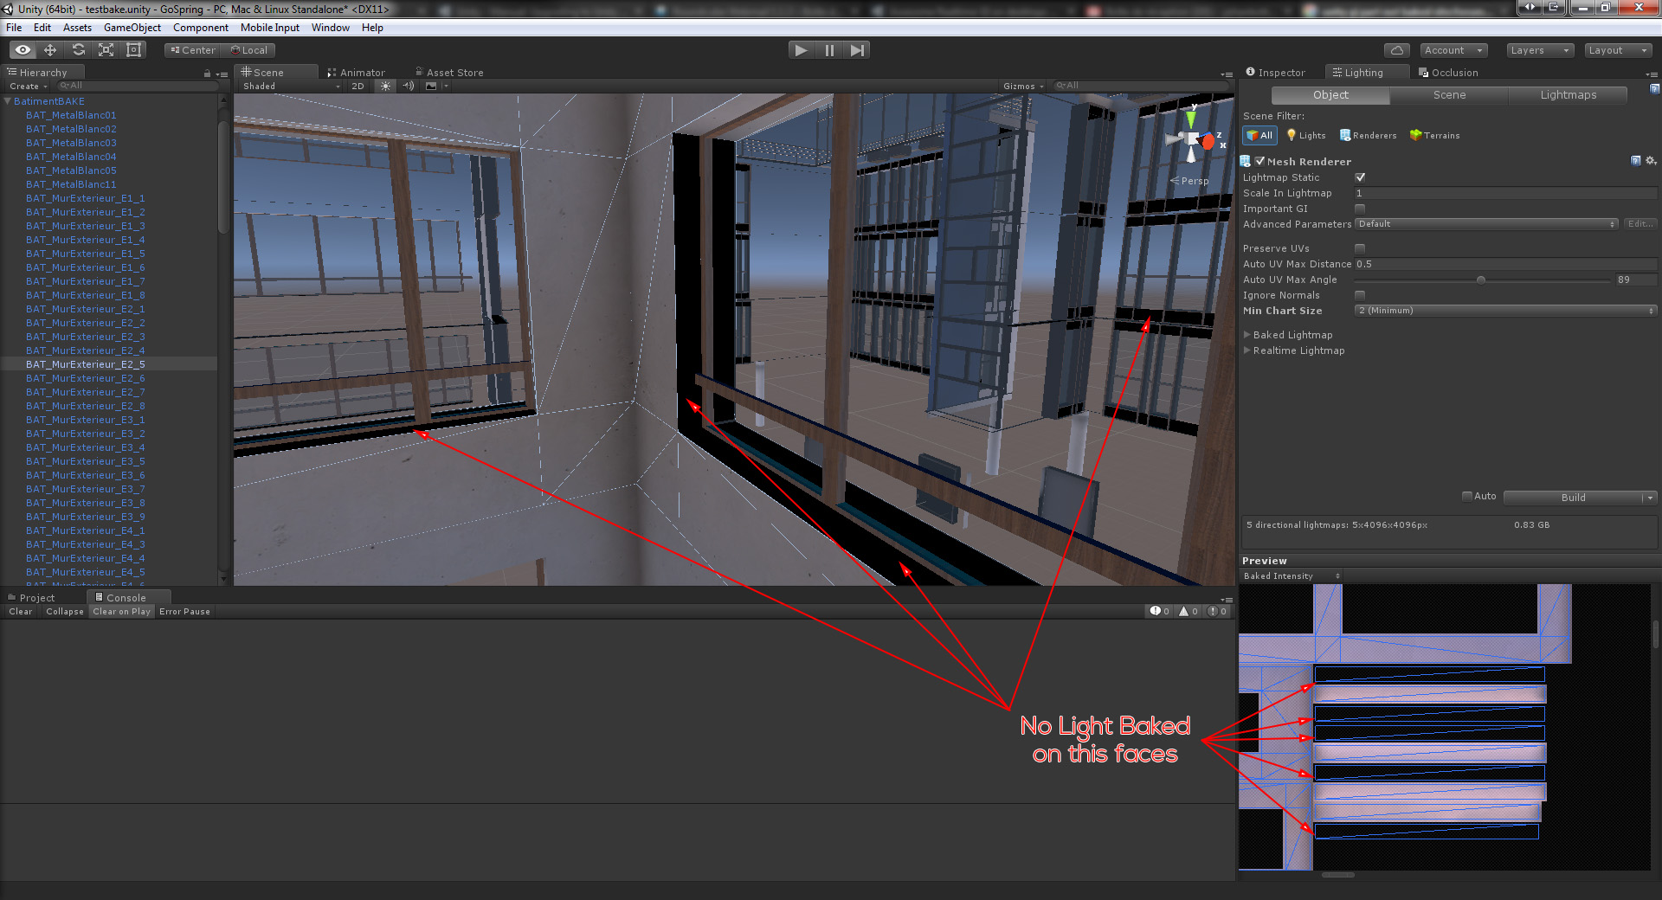Filter scene by Terrains in Scene Filter
The image size is (1662, 900).
[1434, 135]
